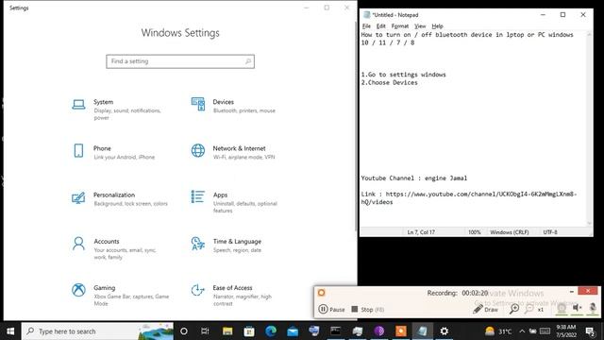Click the Notepad vertical scrollbar
Viewport: 604px width, 340px height.
click(589, 128)
